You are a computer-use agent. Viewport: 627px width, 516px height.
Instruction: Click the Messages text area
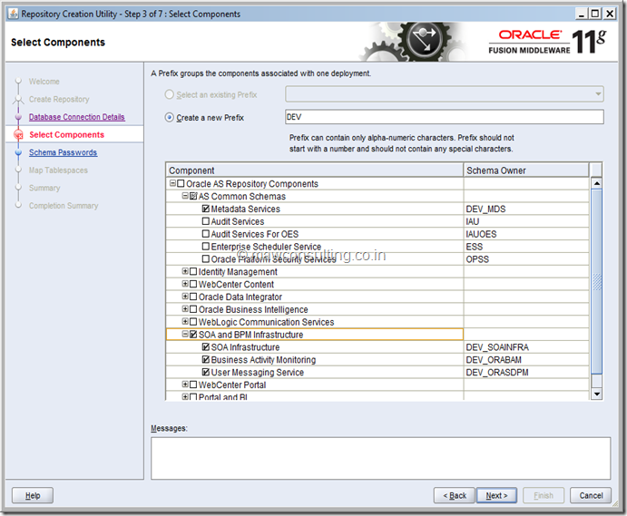pyautogui.click(x=381, y=459)
